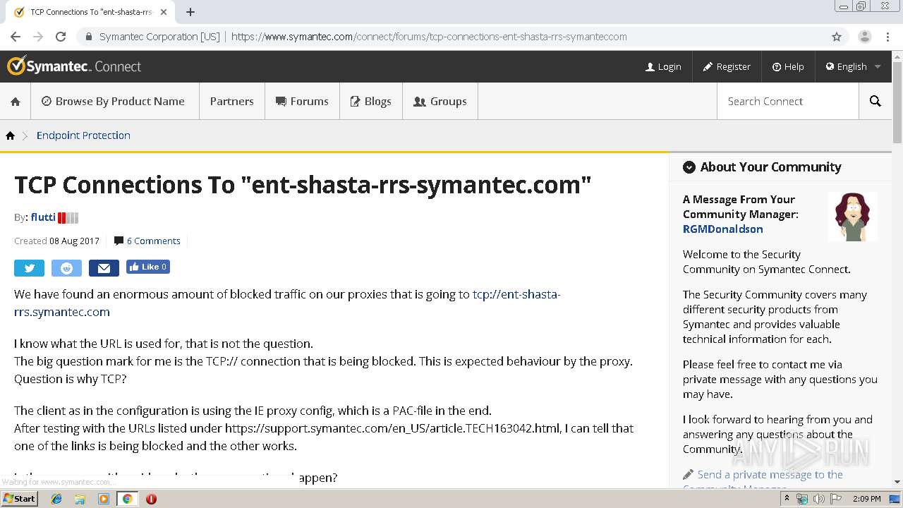The image size is (903, 508).
Task: Reload the page with the refresh icon
Action: (x=61, y=37)
